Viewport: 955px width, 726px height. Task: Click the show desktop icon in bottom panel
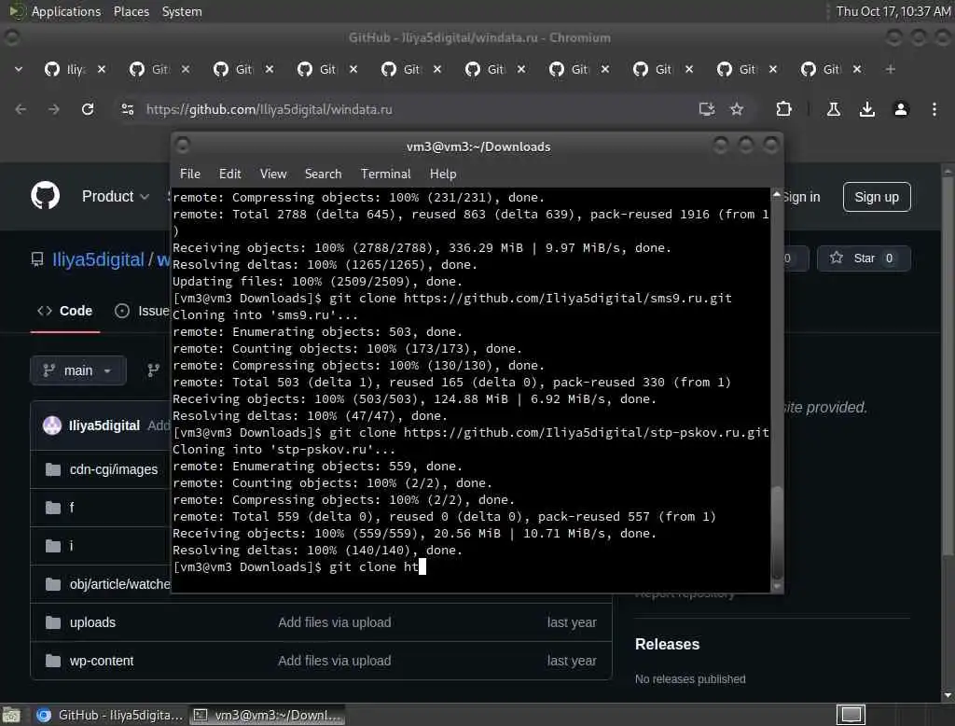click(11, 715)
